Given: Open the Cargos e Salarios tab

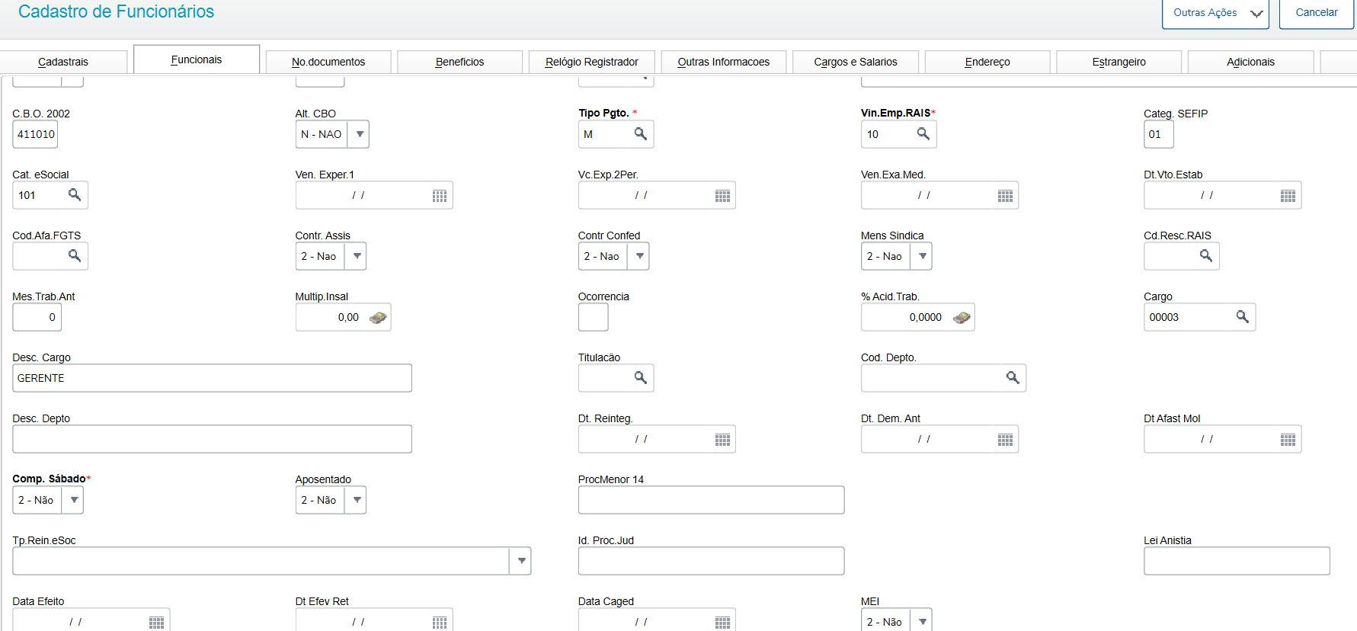Looking at the screenshot, I should click(856, 62).
